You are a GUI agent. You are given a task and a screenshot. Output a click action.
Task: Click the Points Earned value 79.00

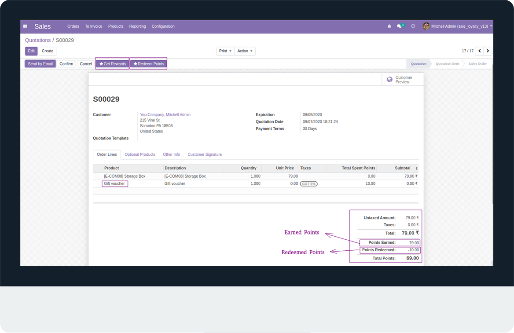pyautogui.click(x=414, y=243)
